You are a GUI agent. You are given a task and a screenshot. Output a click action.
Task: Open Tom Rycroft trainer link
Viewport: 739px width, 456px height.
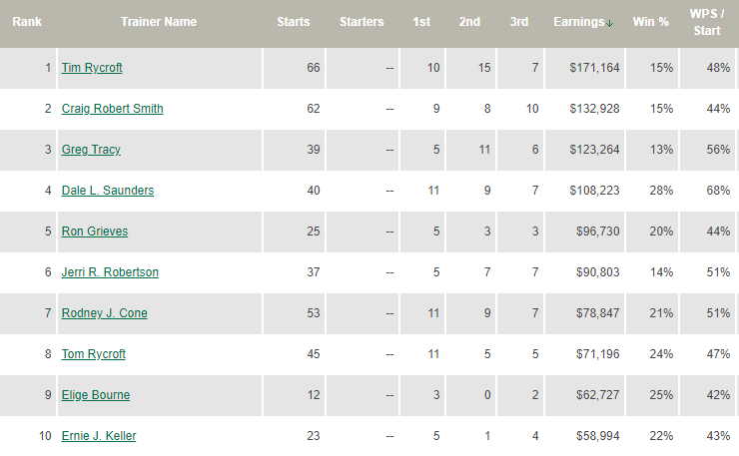click(x=94, y=354)
